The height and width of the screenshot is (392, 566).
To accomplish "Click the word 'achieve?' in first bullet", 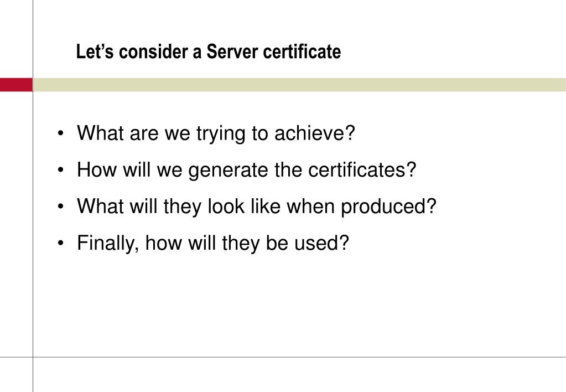I will [315, 133].
